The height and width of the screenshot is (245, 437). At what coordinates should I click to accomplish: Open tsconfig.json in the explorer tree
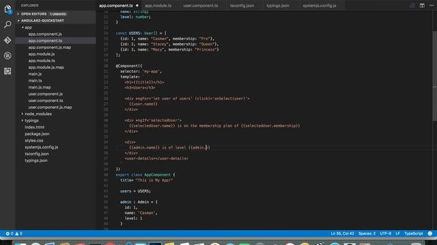[36, 154]
